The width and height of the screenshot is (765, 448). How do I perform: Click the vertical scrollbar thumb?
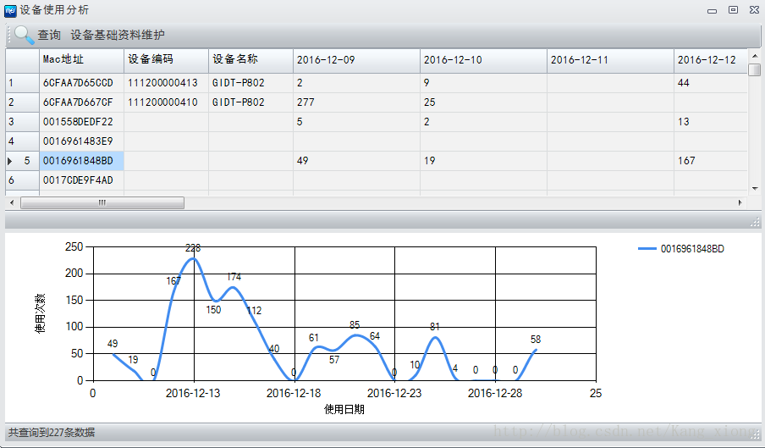coord(755,69)
